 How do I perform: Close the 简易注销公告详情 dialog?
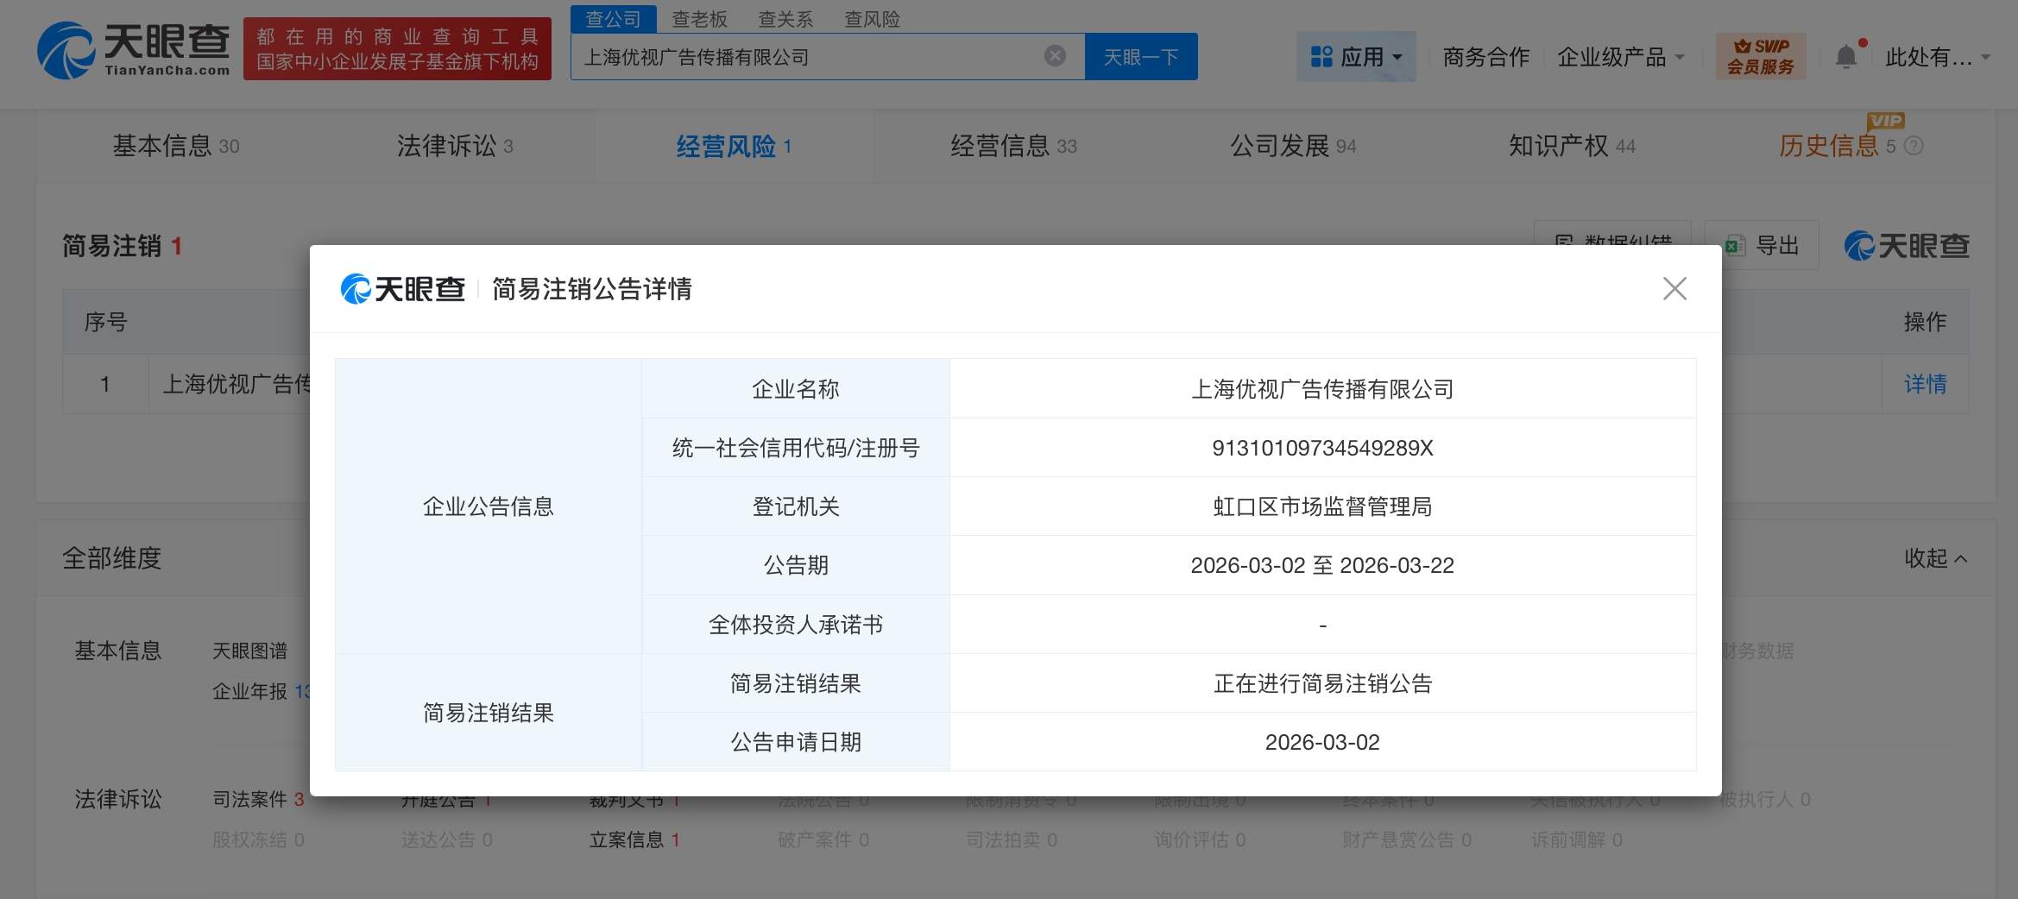click(1674, 289)
